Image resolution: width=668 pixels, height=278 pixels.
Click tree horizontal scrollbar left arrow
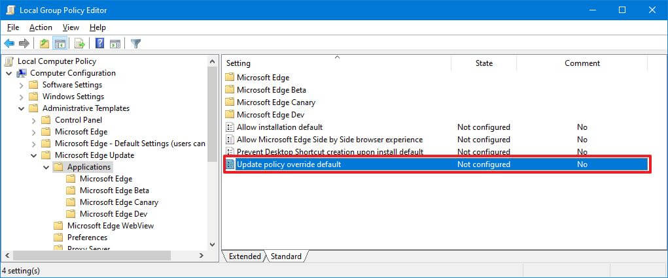pyautogui.click(x=7, y=255)
